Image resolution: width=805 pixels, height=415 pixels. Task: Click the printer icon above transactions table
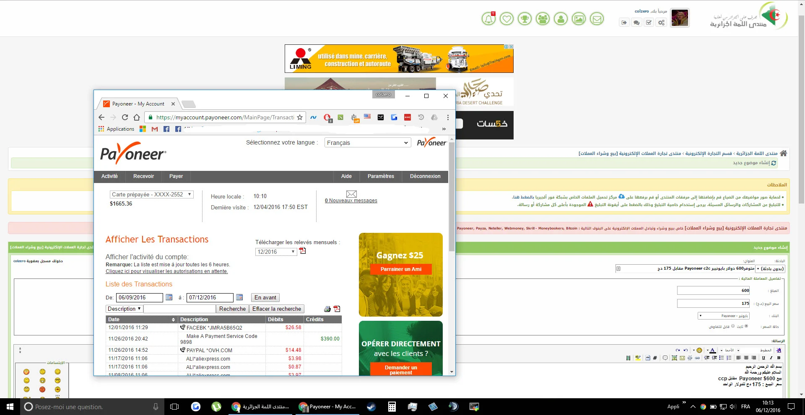(x=327, y=309)
